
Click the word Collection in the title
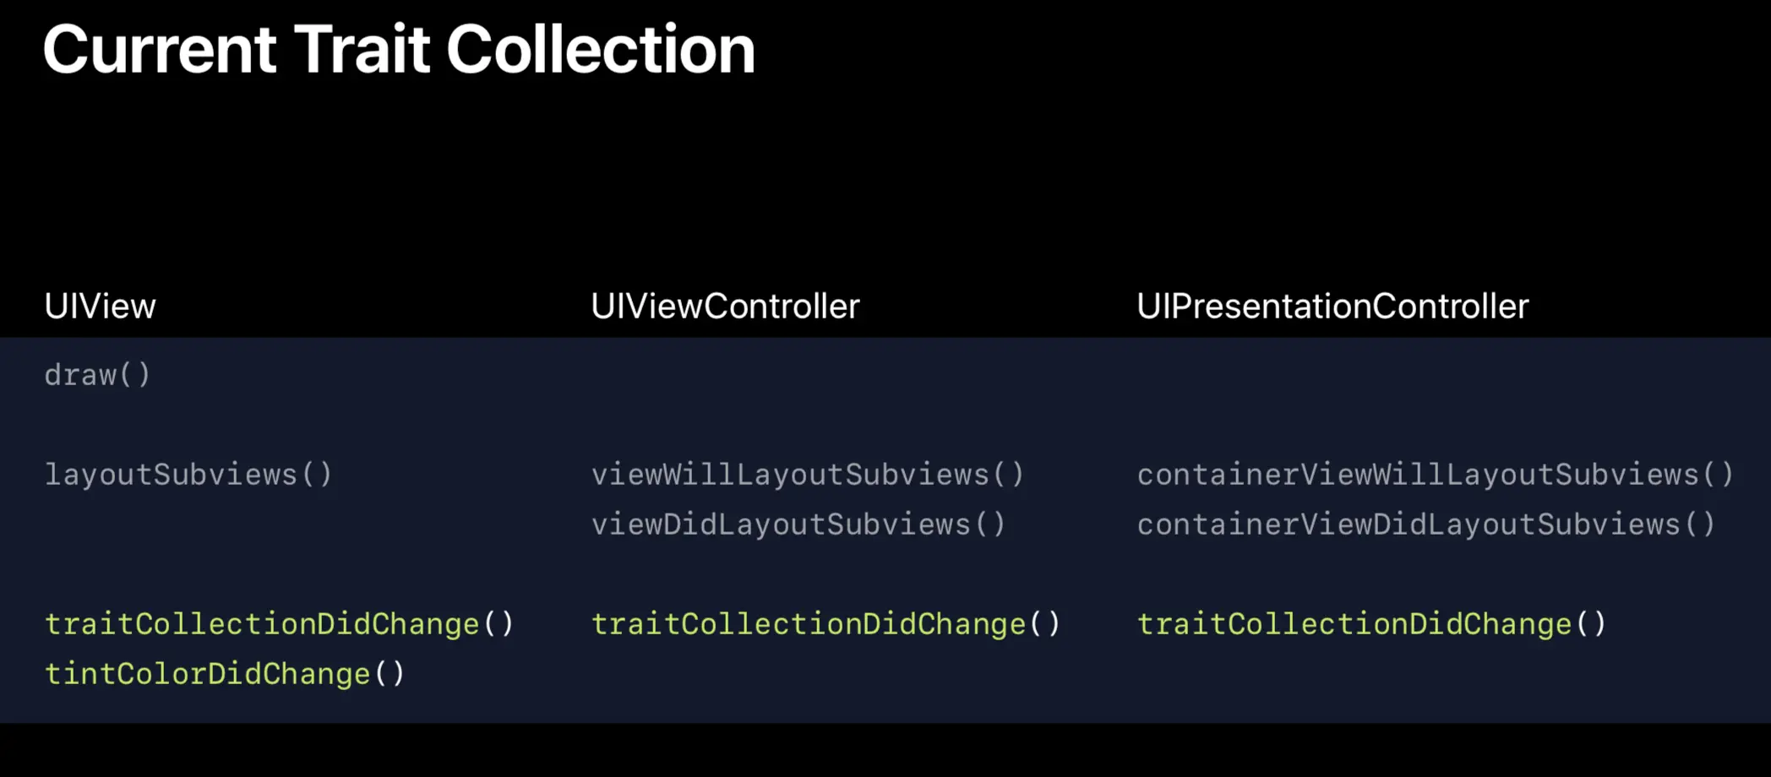tap(601, 49)
